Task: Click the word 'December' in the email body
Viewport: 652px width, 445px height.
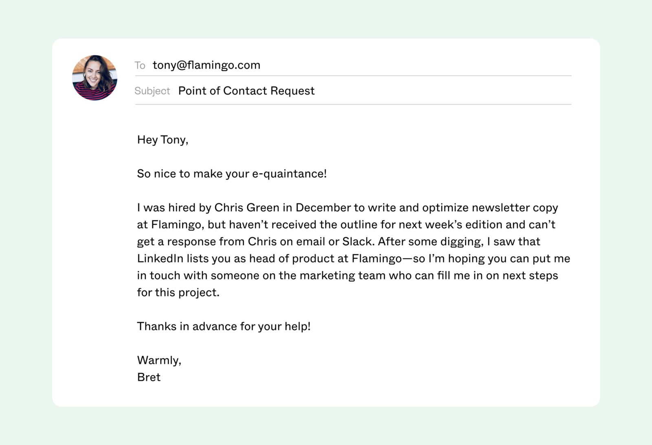Action: pyautogui.click(x=323, y=208)
